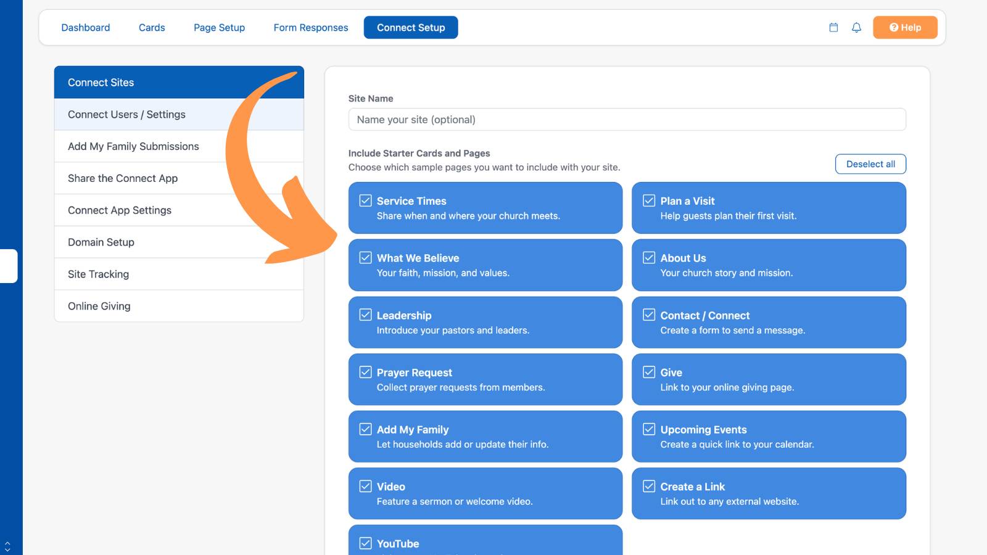Open Site Tracking in the sidebar

(x=179, y=274)
